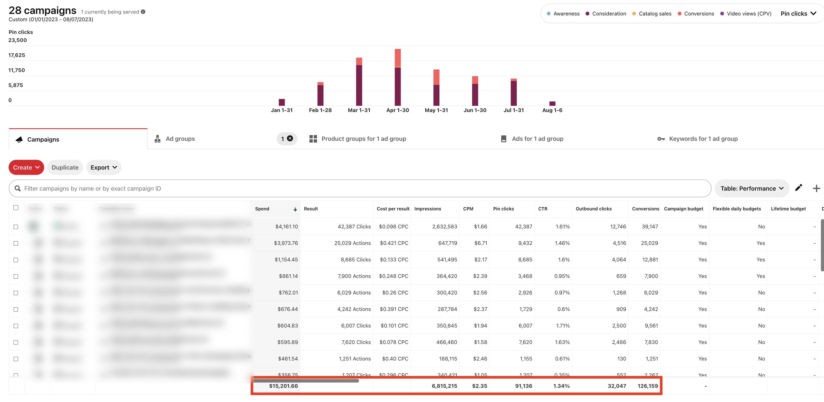Select the Campaigns tab

(43, 139)
